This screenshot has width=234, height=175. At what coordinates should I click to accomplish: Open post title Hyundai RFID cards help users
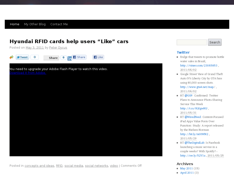tap(69, 41)
